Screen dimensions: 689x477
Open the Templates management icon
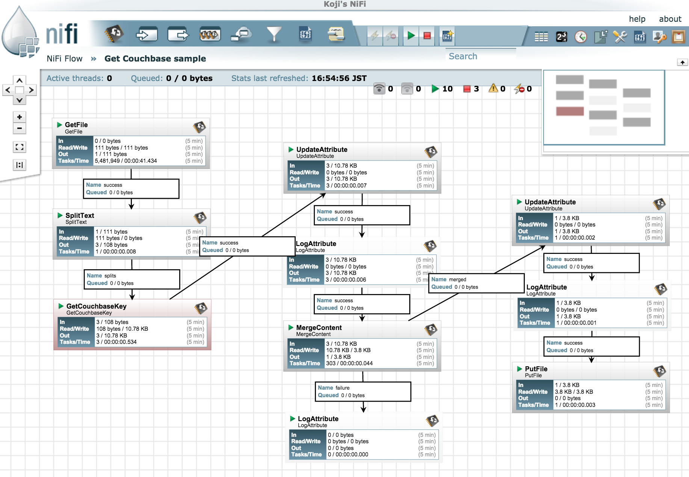click(640, 37)
